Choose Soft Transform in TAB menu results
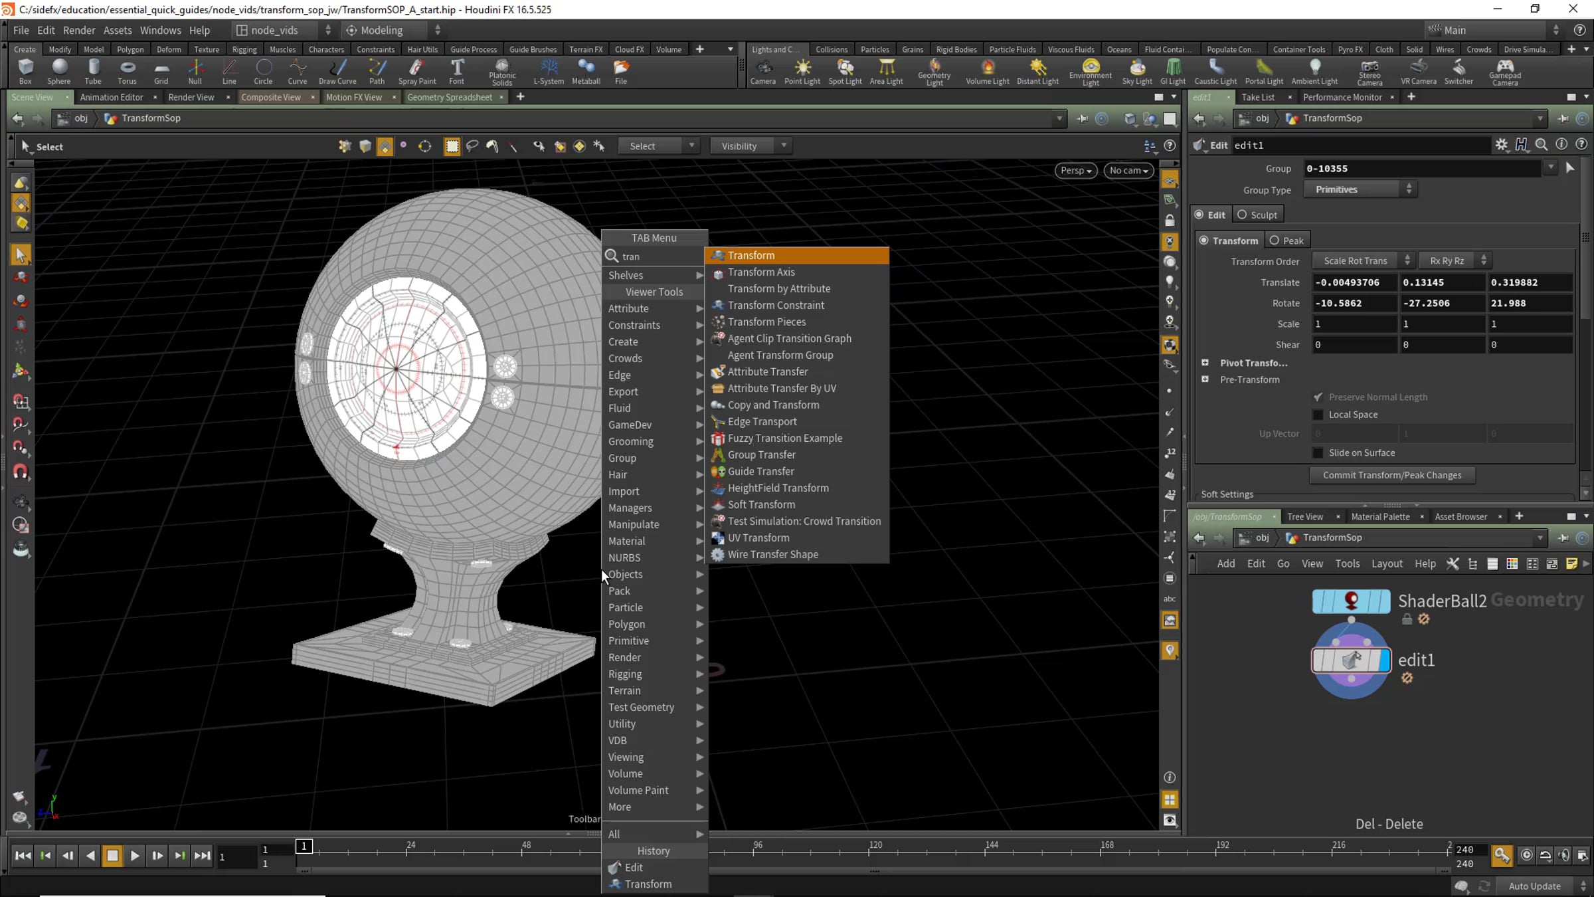Screen dimensions: 1594x897 [x=797, y=505]
